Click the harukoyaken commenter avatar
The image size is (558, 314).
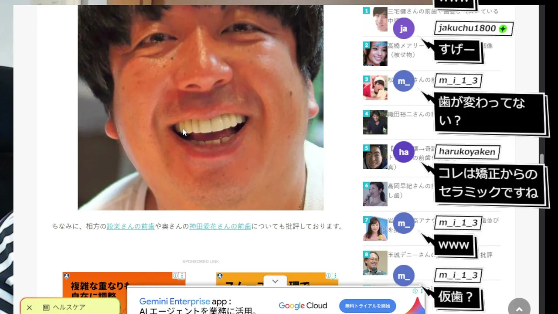coord(404,152)
